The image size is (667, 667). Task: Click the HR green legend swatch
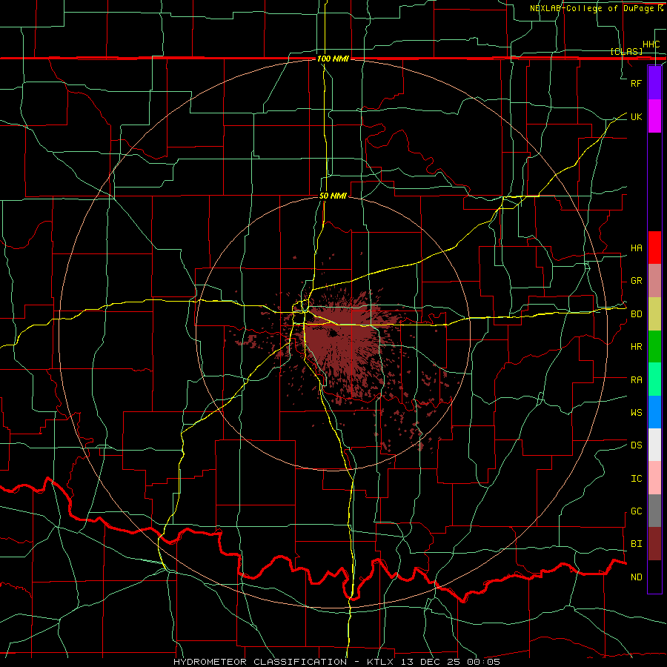pyautogui.click(x=654, y=346)
